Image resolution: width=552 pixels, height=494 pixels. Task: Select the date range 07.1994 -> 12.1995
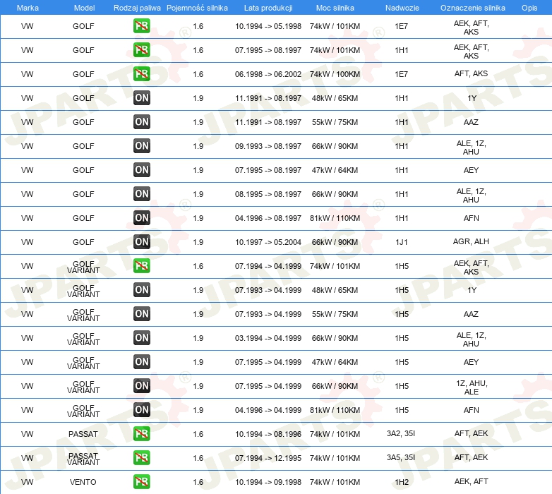coord(268,458)
